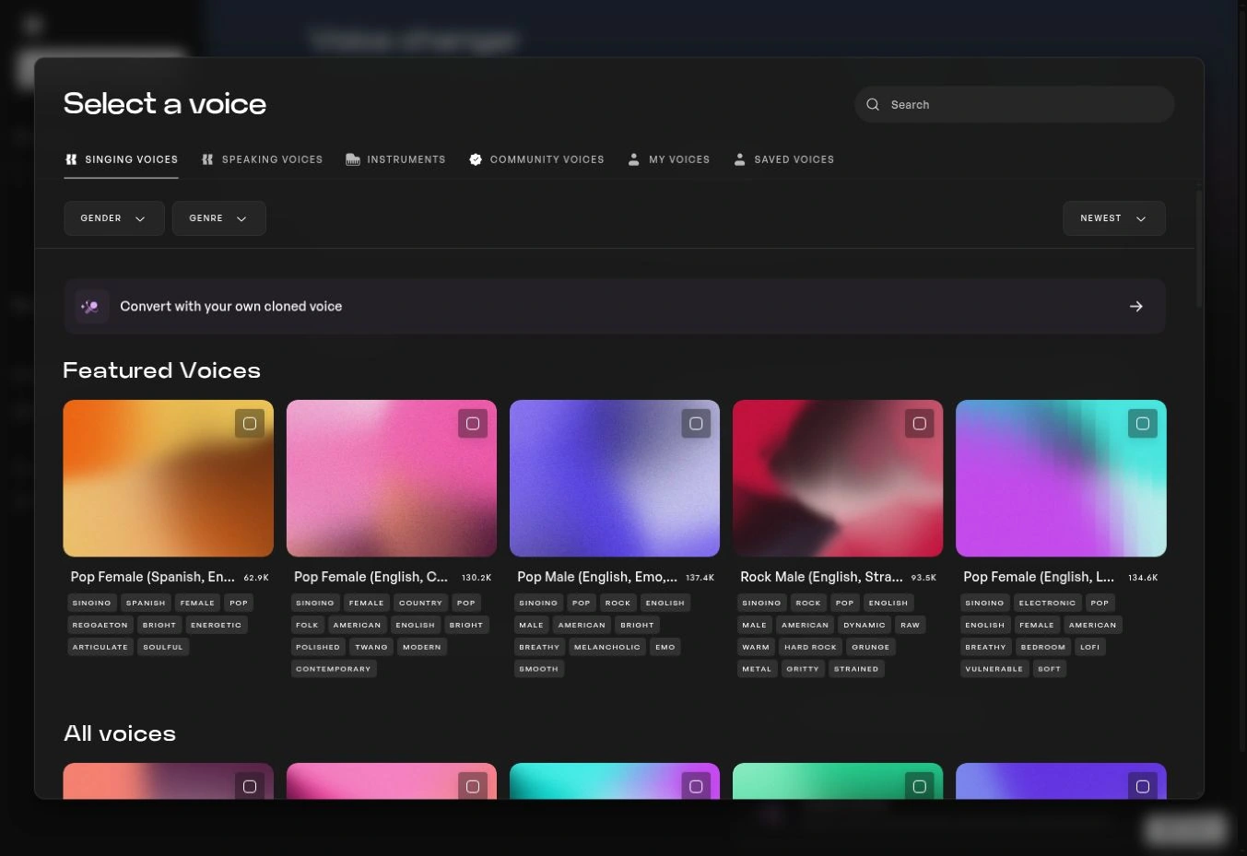Screen dimensions: 1247x856
Task: Click the GRUNGE tag
Action: (871, 647)
